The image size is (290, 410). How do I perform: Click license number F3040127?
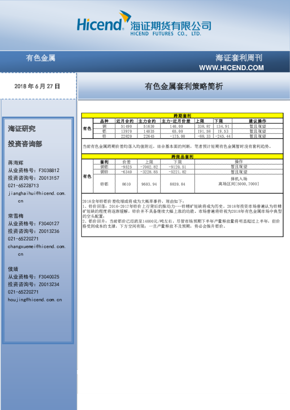(49, 224)
